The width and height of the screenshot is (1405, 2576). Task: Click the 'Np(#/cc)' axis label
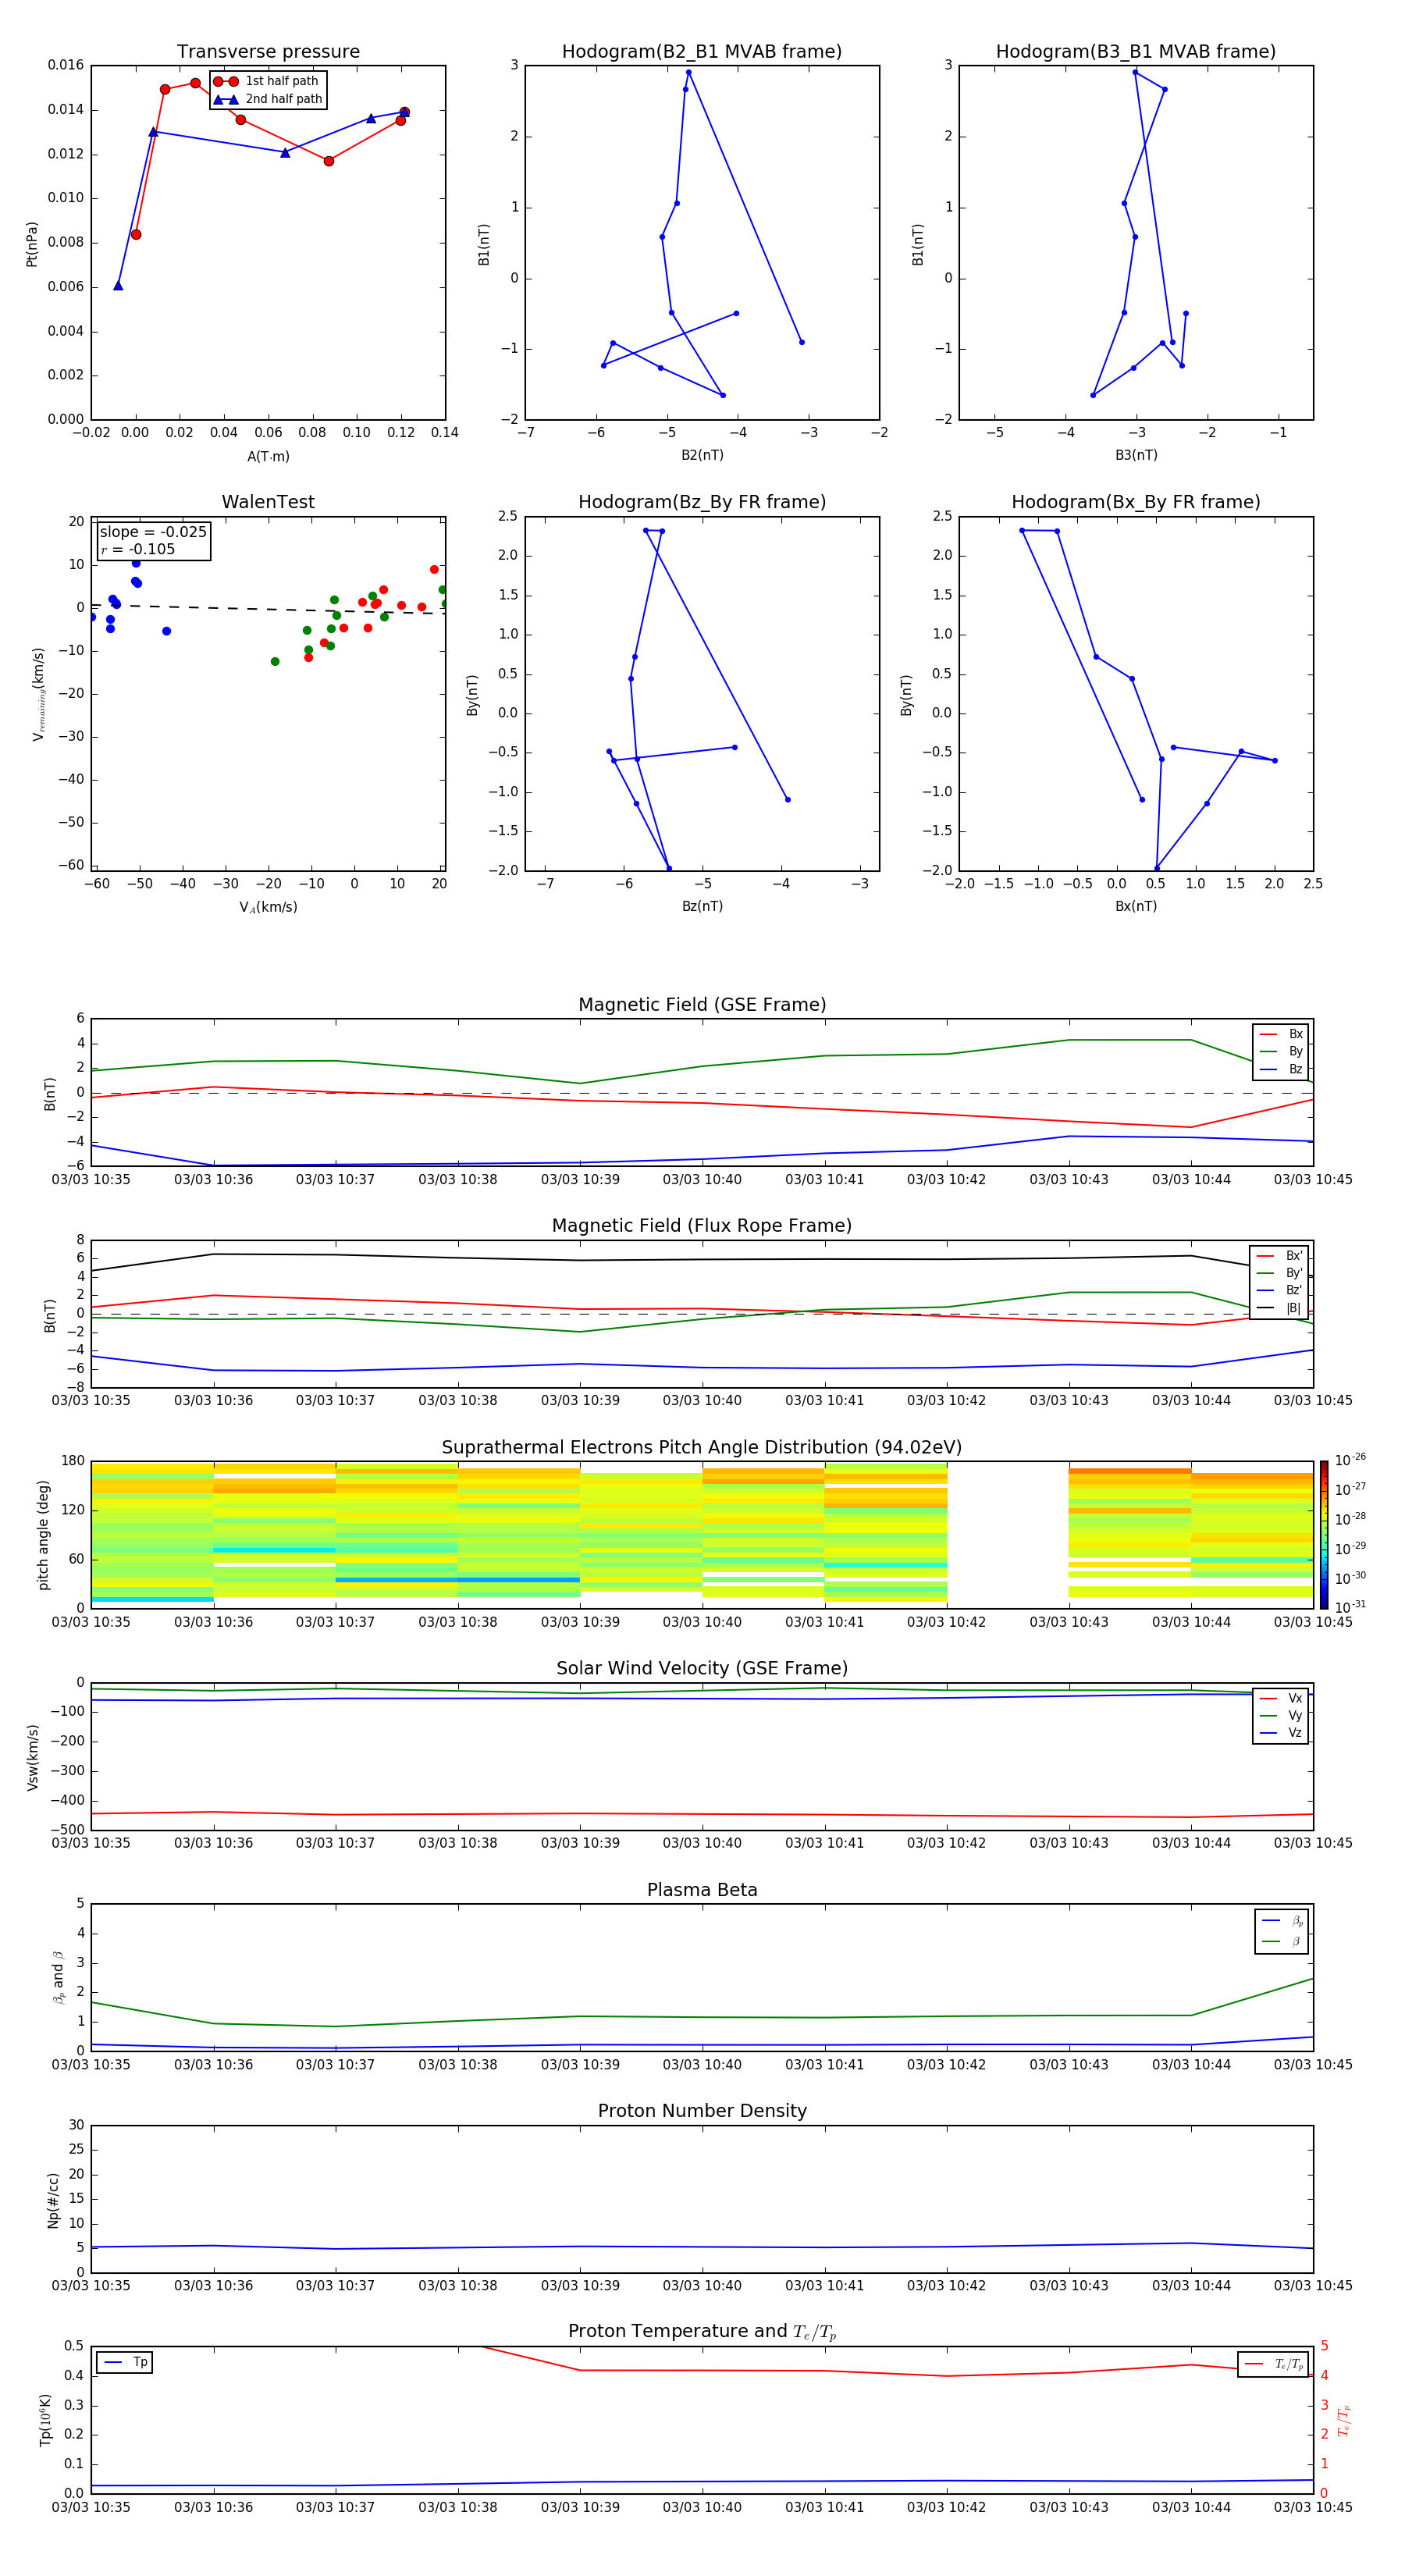point(53,2200)
